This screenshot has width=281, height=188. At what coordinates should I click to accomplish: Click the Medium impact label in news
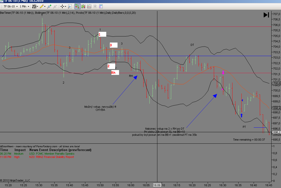click(x=19, y=154)
